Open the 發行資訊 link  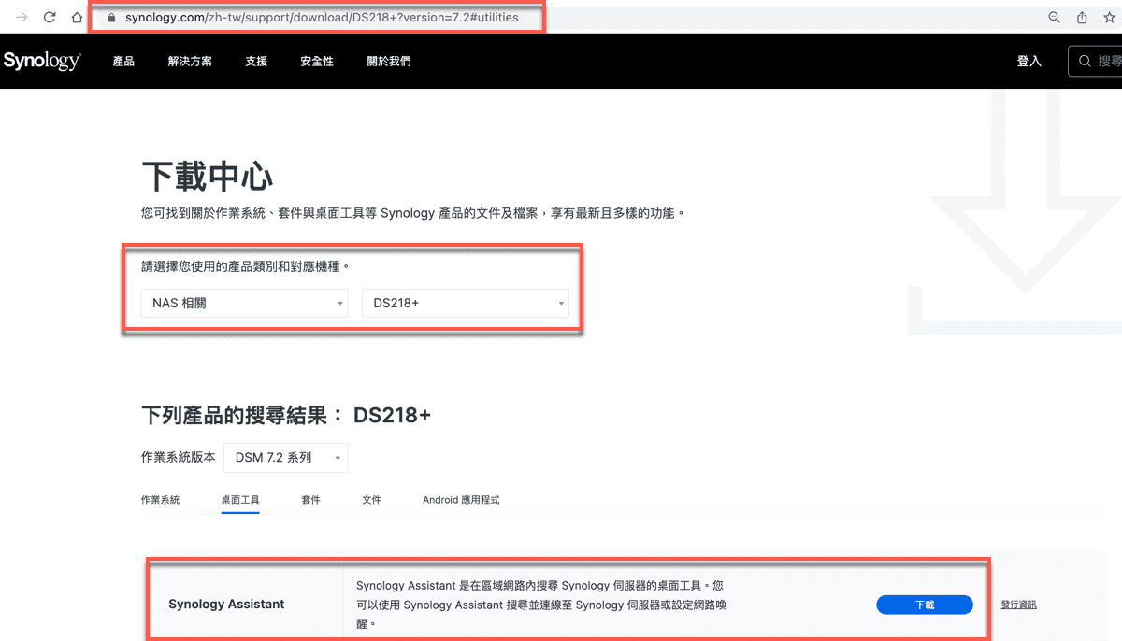coord(1018,605)
